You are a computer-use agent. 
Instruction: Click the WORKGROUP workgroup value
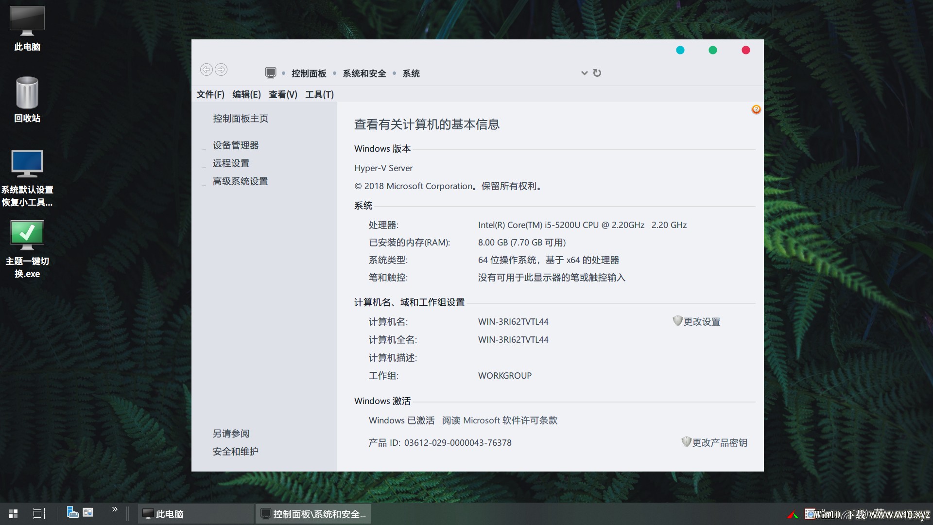(x=505, y=376)
